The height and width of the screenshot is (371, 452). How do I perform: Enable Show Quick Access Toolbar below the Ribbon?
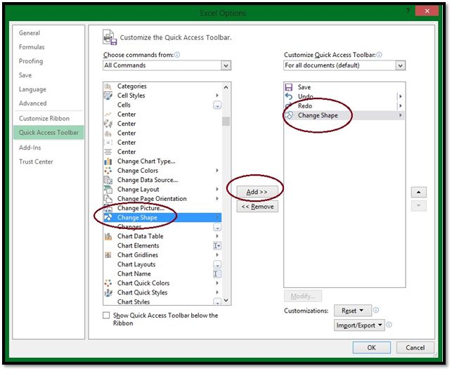pos(106,315)
